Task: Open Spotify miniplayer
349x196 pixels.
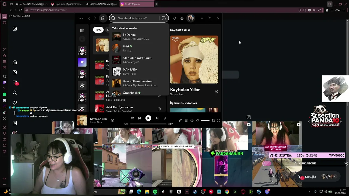Action: (214, 120)
